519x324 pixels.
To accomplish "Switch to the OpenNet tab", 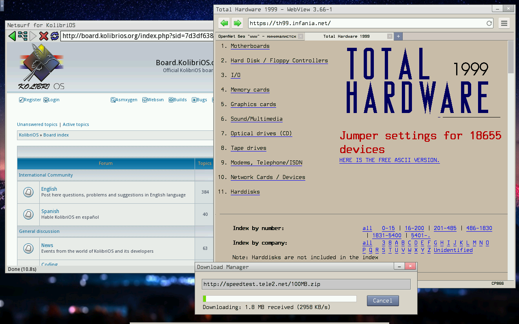I will [257, 36].
